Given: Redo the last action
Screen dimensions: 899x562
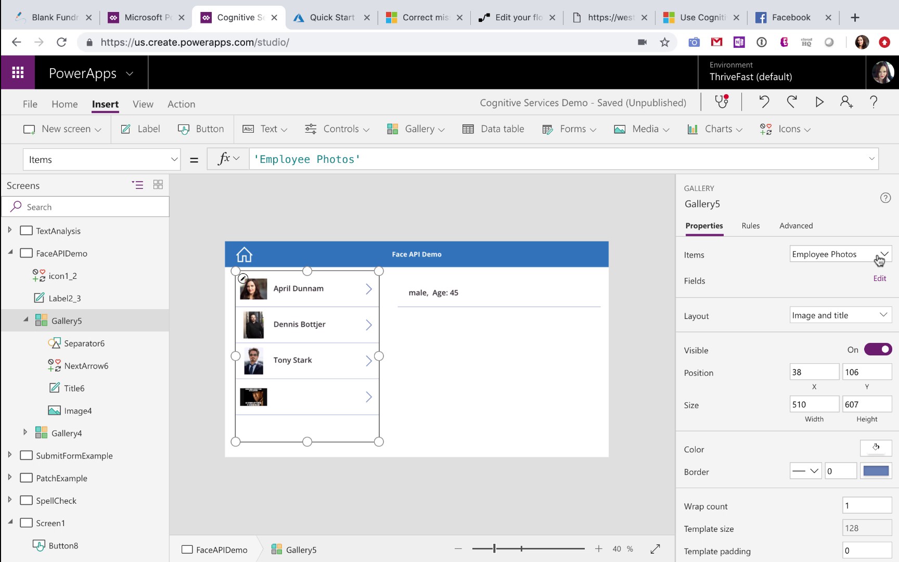Looking at the screenshot, I should [792, 101].
